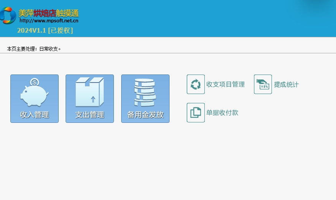Click the circular arrows icon for 收支项目管理
This screenshot has height=200, width=336.
pyautogui.click(x=196, y=84)
